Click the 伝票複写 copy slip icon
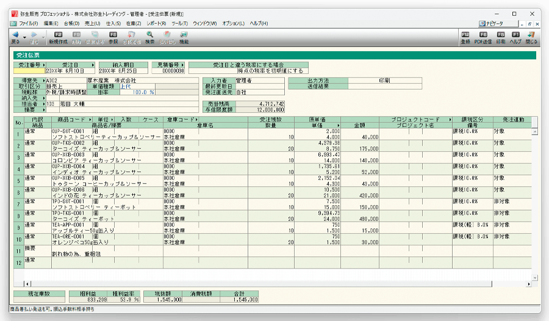 (95, 34)
